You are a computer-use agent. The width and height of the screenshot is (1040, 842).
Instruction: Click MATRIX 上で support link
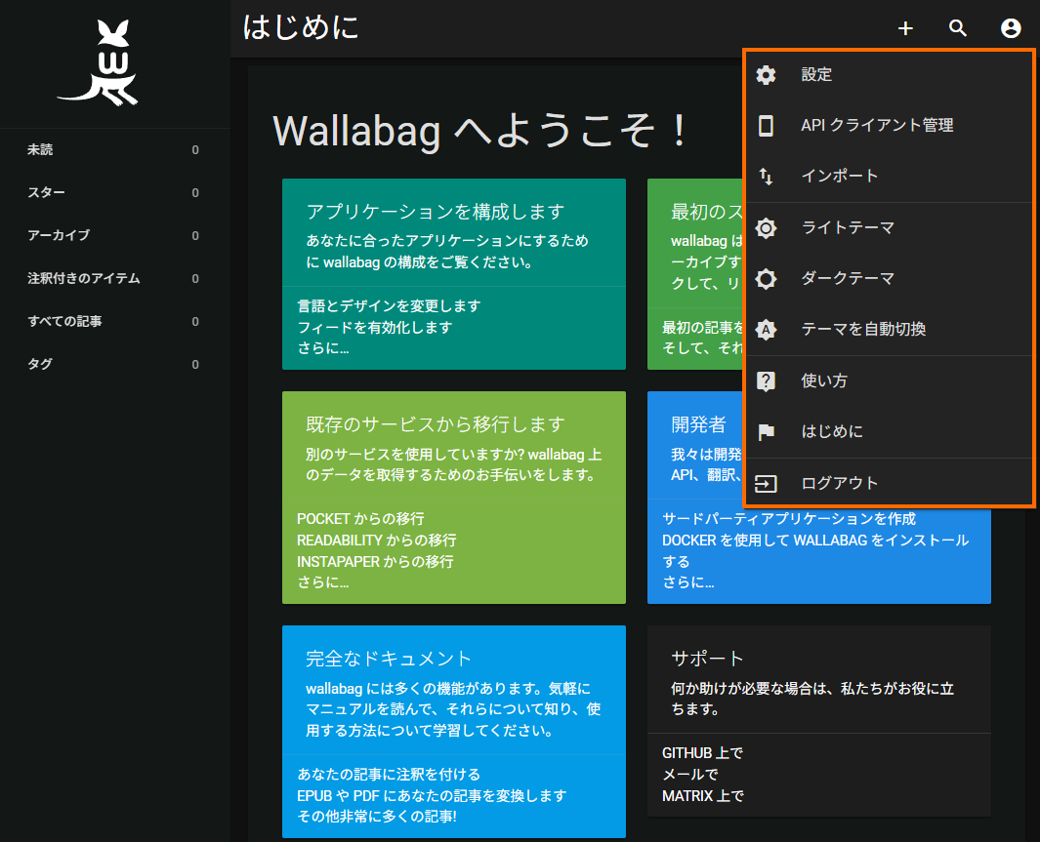[703, 795]
